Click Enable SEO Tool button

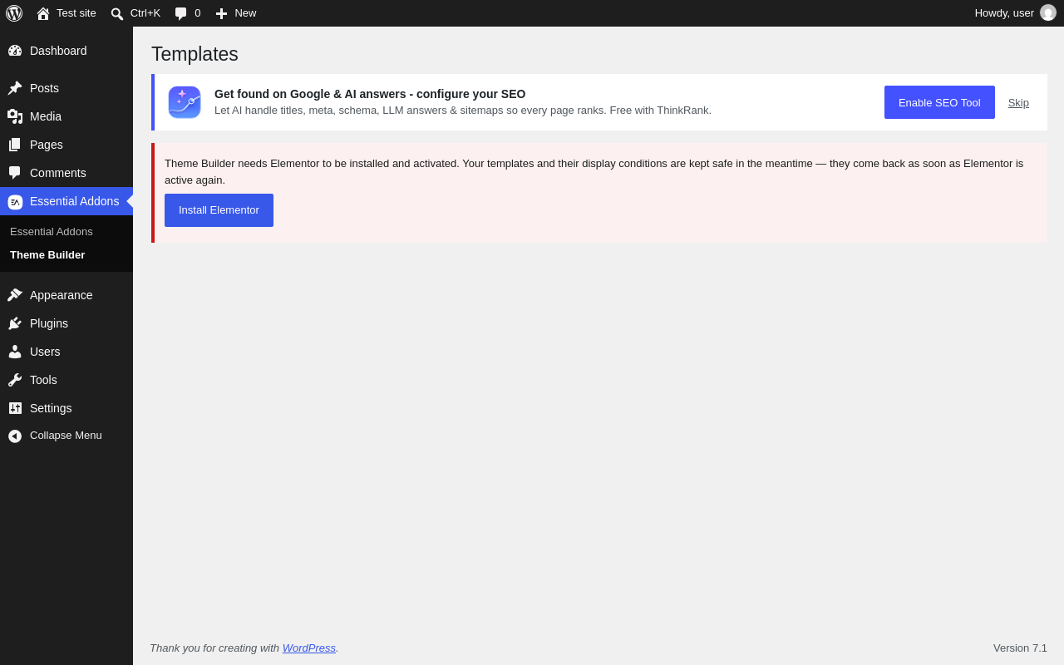click(x=939, y=102)
